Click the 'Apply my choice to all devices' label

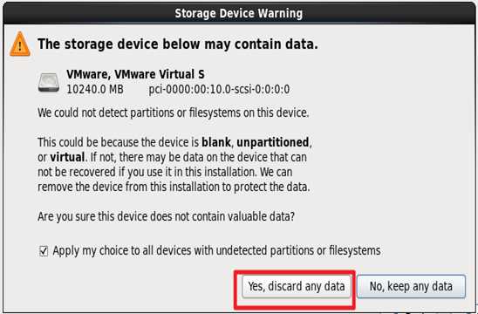coord(216,251)
